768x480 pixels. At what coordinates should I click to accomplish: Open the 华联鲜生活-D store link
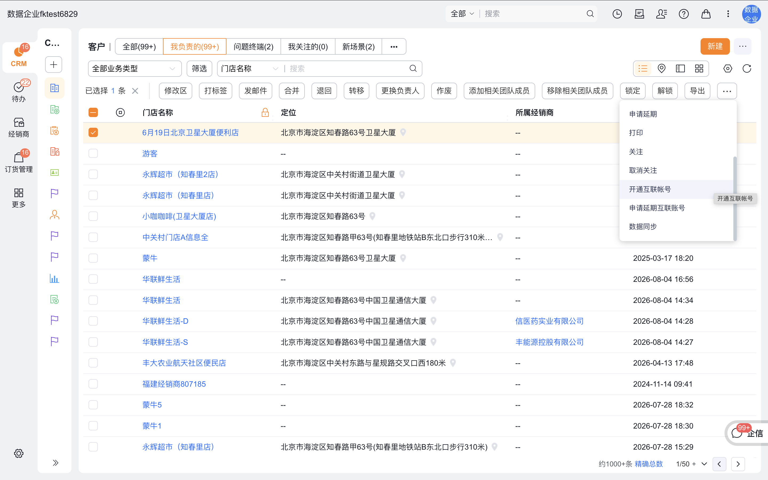(x=165, y=321)
